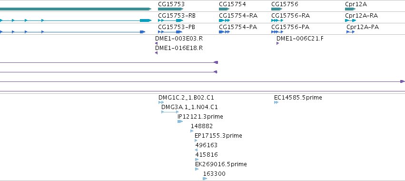The image size is (405, 181).
Task: Click the large unlabeled teal gene bar
Action: click(76, 9)
